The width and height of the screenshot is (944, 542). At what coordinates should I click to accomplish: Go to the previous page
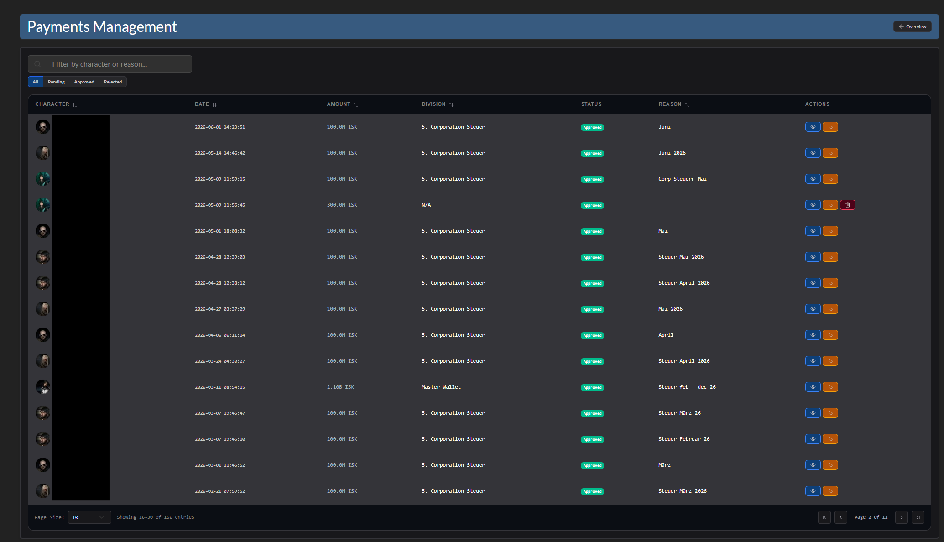tap(840, 517)
